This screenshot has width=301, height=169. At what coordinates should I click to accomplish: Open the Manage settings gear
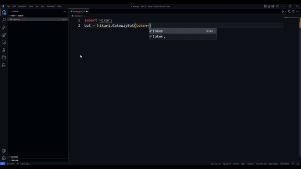4,158
